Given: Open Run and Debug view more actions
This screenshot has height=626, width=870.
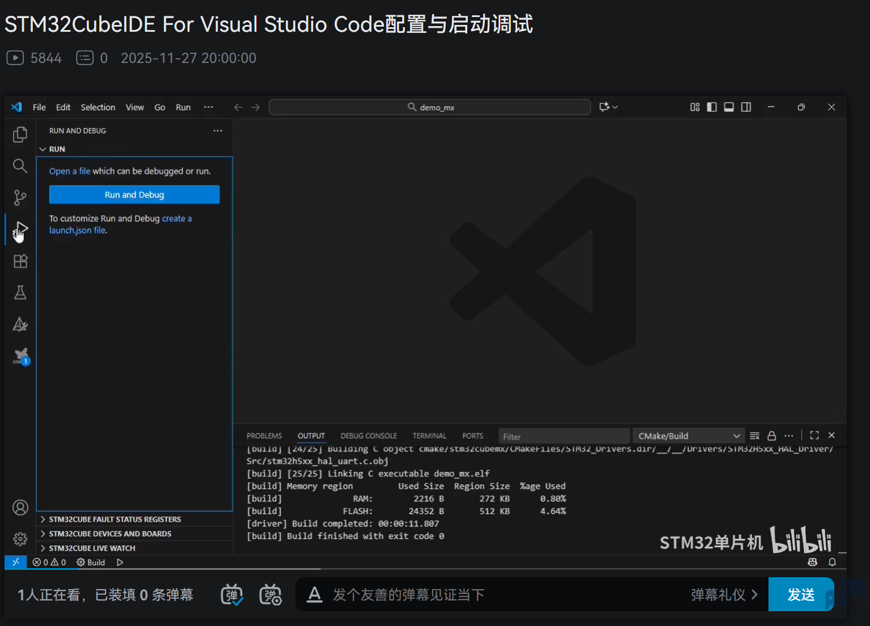Looking at the screenshot, I should pyautogui.click(x=218, y=130).
